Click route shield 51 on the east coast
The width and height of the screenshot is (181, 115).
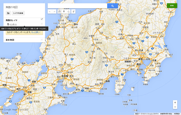click(166, 46)
